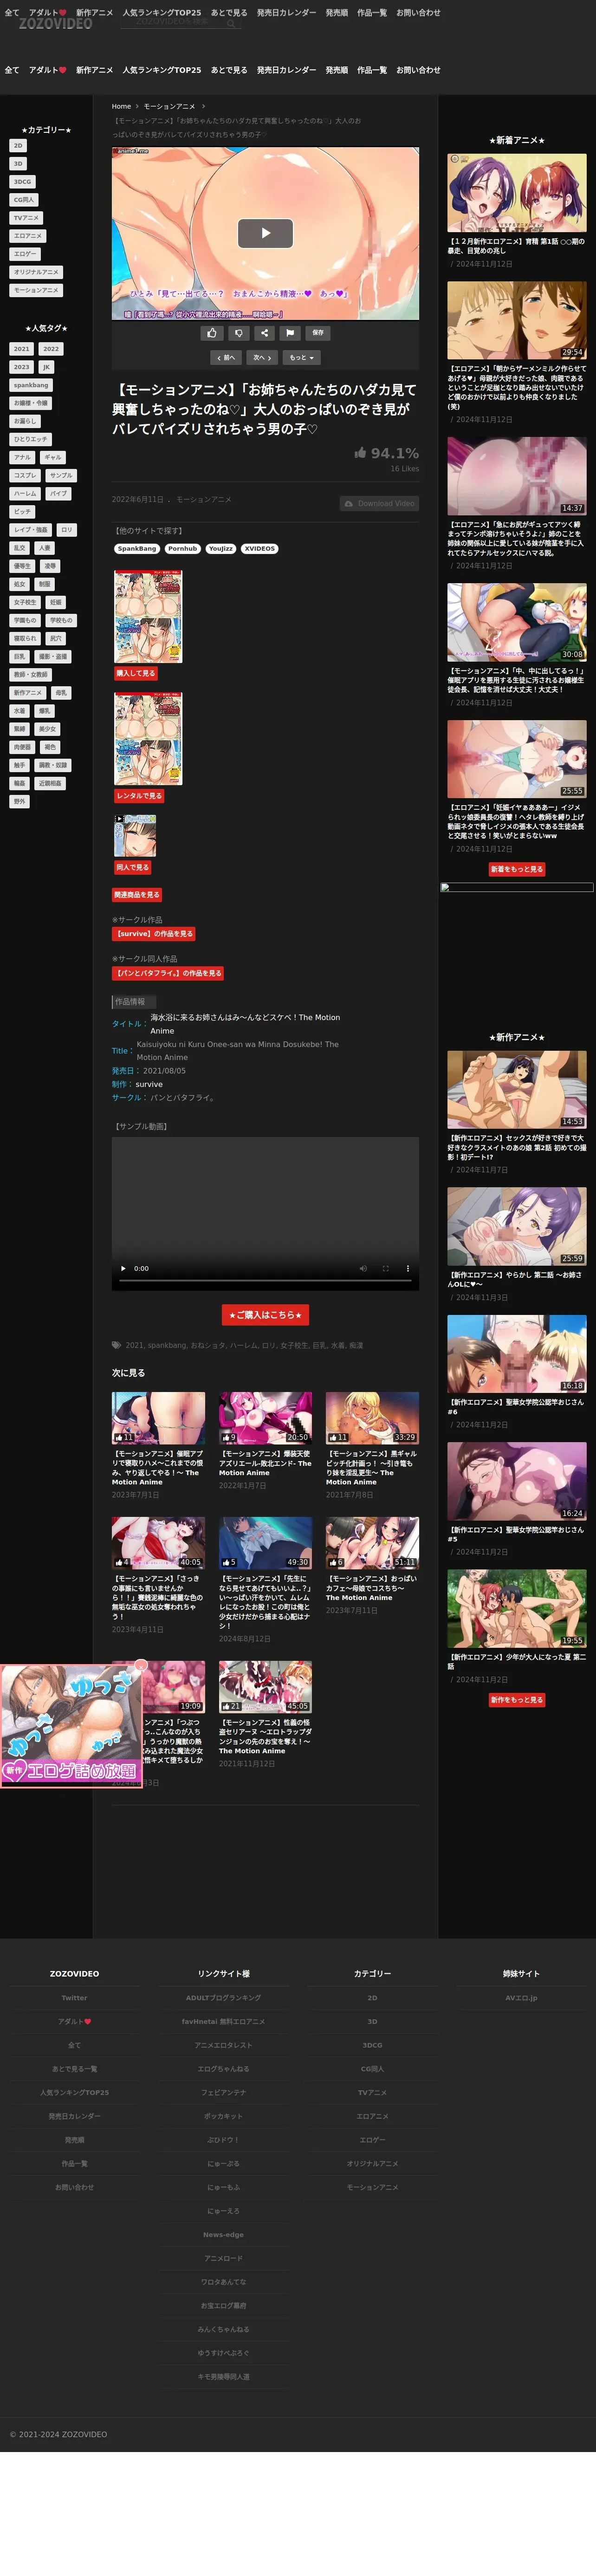
Task: Click the Download Video button
Action: [379, 503]
